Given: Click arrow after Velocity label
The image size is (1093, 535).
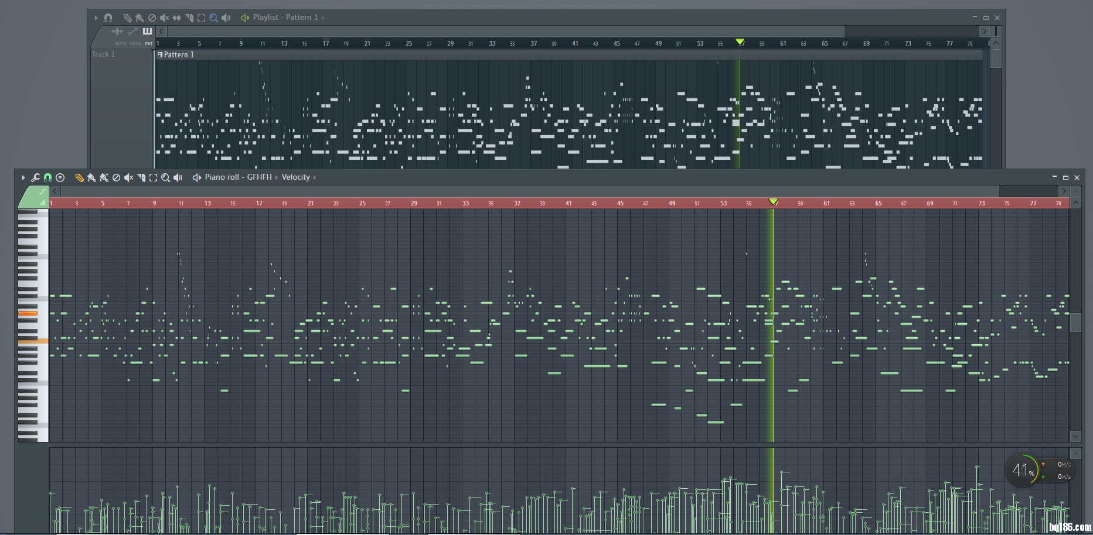Looking at the screenshot, I should [x=315, y=177].
